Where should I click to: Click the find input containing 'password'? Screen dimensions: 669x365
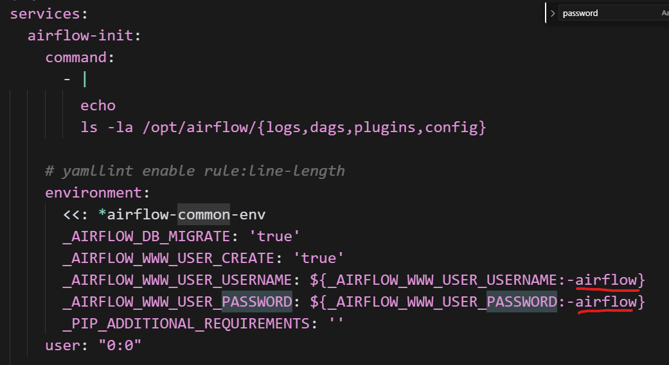[609, 13]
